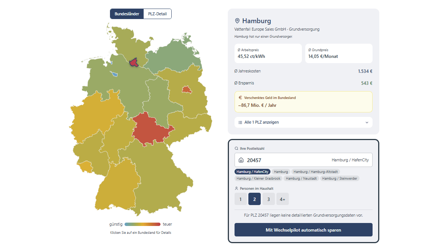The width and height of the screenshot is (447, 251).
Task: Select the Hamburg / Hamburg-Altstadt chip
Action: click(x=316, y=171)
